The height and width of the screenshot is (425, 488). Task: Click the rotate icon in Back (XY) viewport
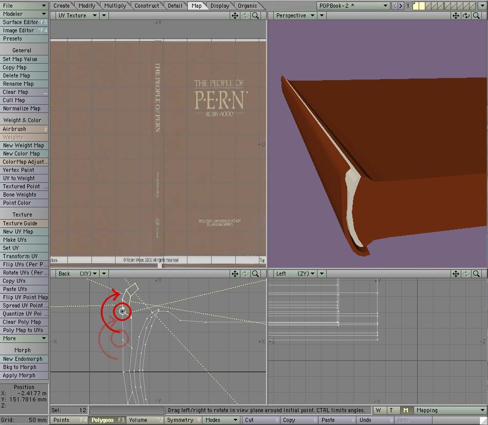pyautogui.click(x=245, y=274)
